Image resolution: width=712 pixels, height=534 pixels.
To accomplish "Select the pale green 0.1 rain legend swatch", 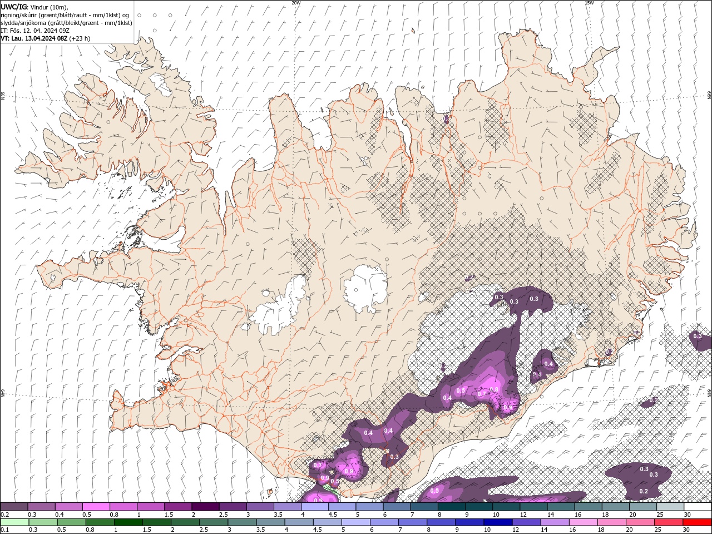I will 14,522.
